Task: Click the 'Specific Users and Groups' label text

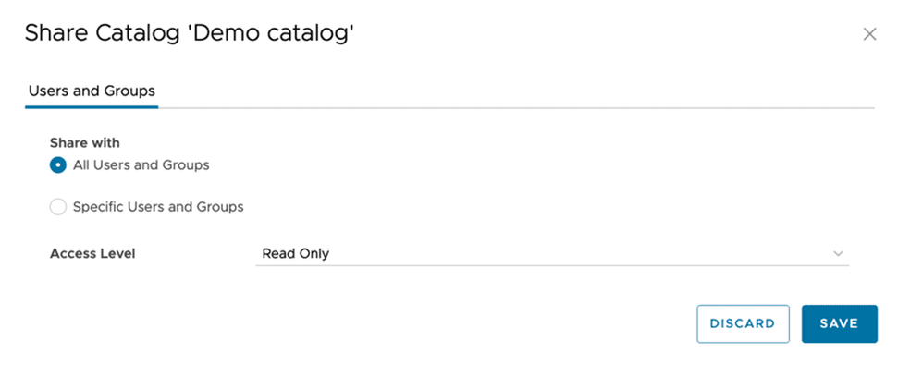Action: click(158, 207)
